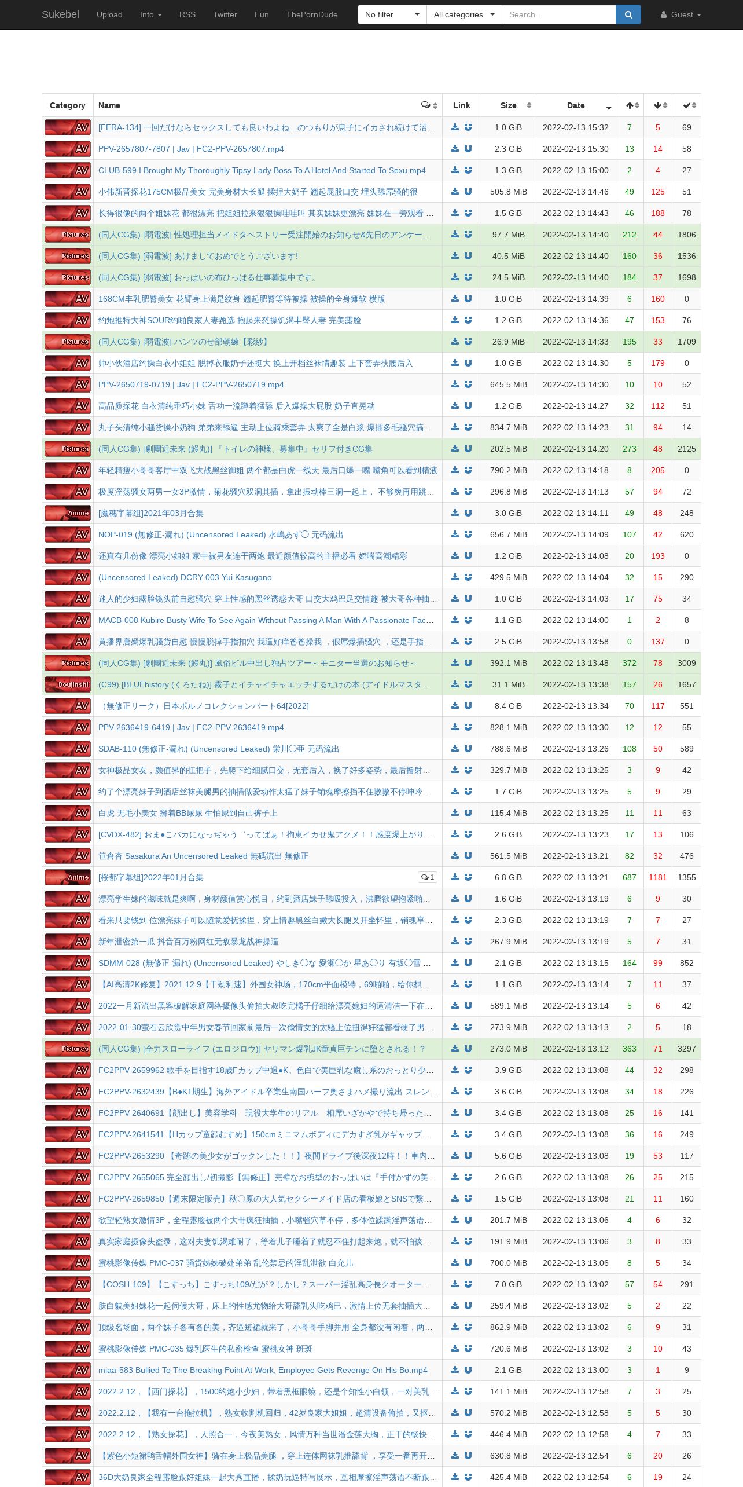Click the date 2022-02-13 14:11
This screenshot has width=743, height=1487.
[x=576, y=513]
